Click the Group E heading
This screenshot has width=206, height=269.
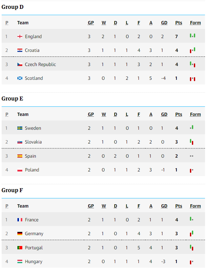[x=12, y=99]
